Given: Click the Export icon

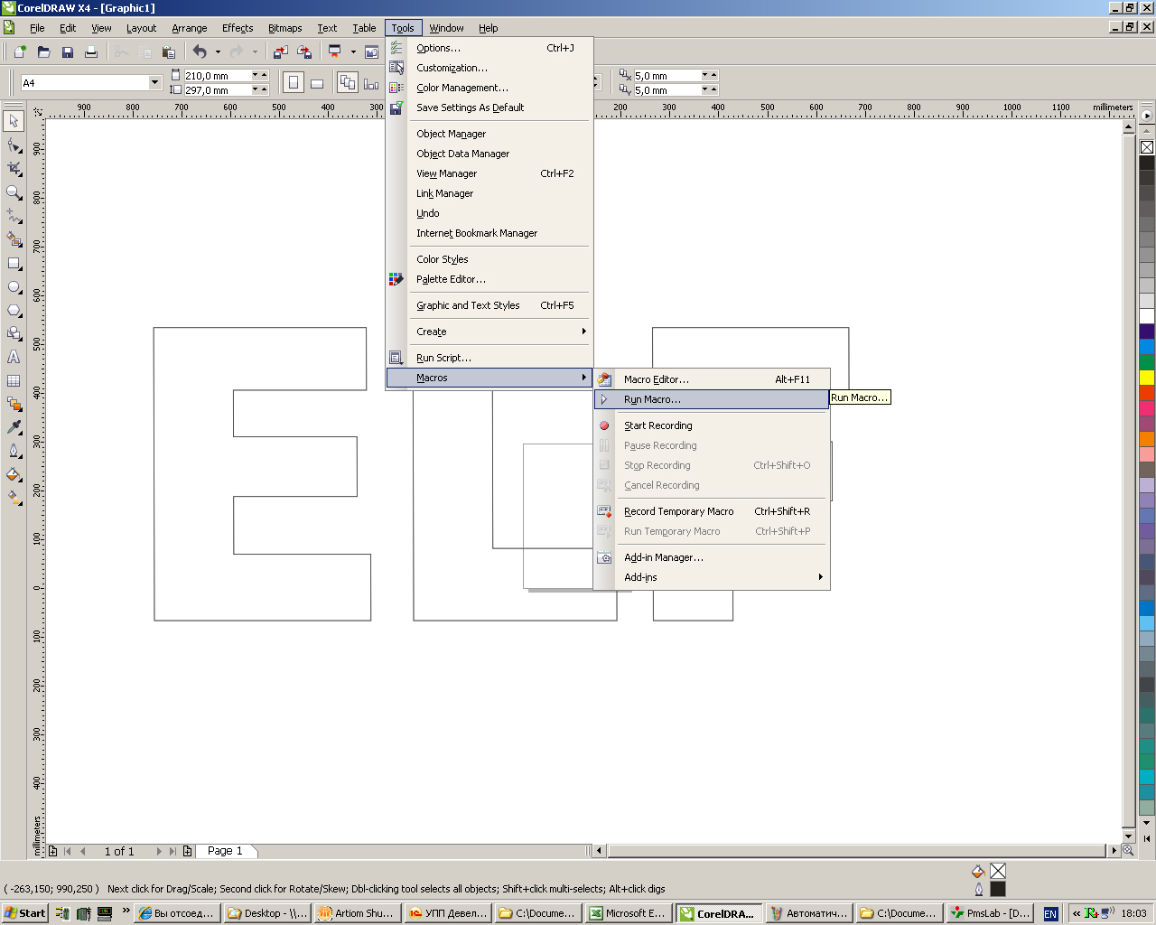Looking at the screenshot, I should click(304, 51).
